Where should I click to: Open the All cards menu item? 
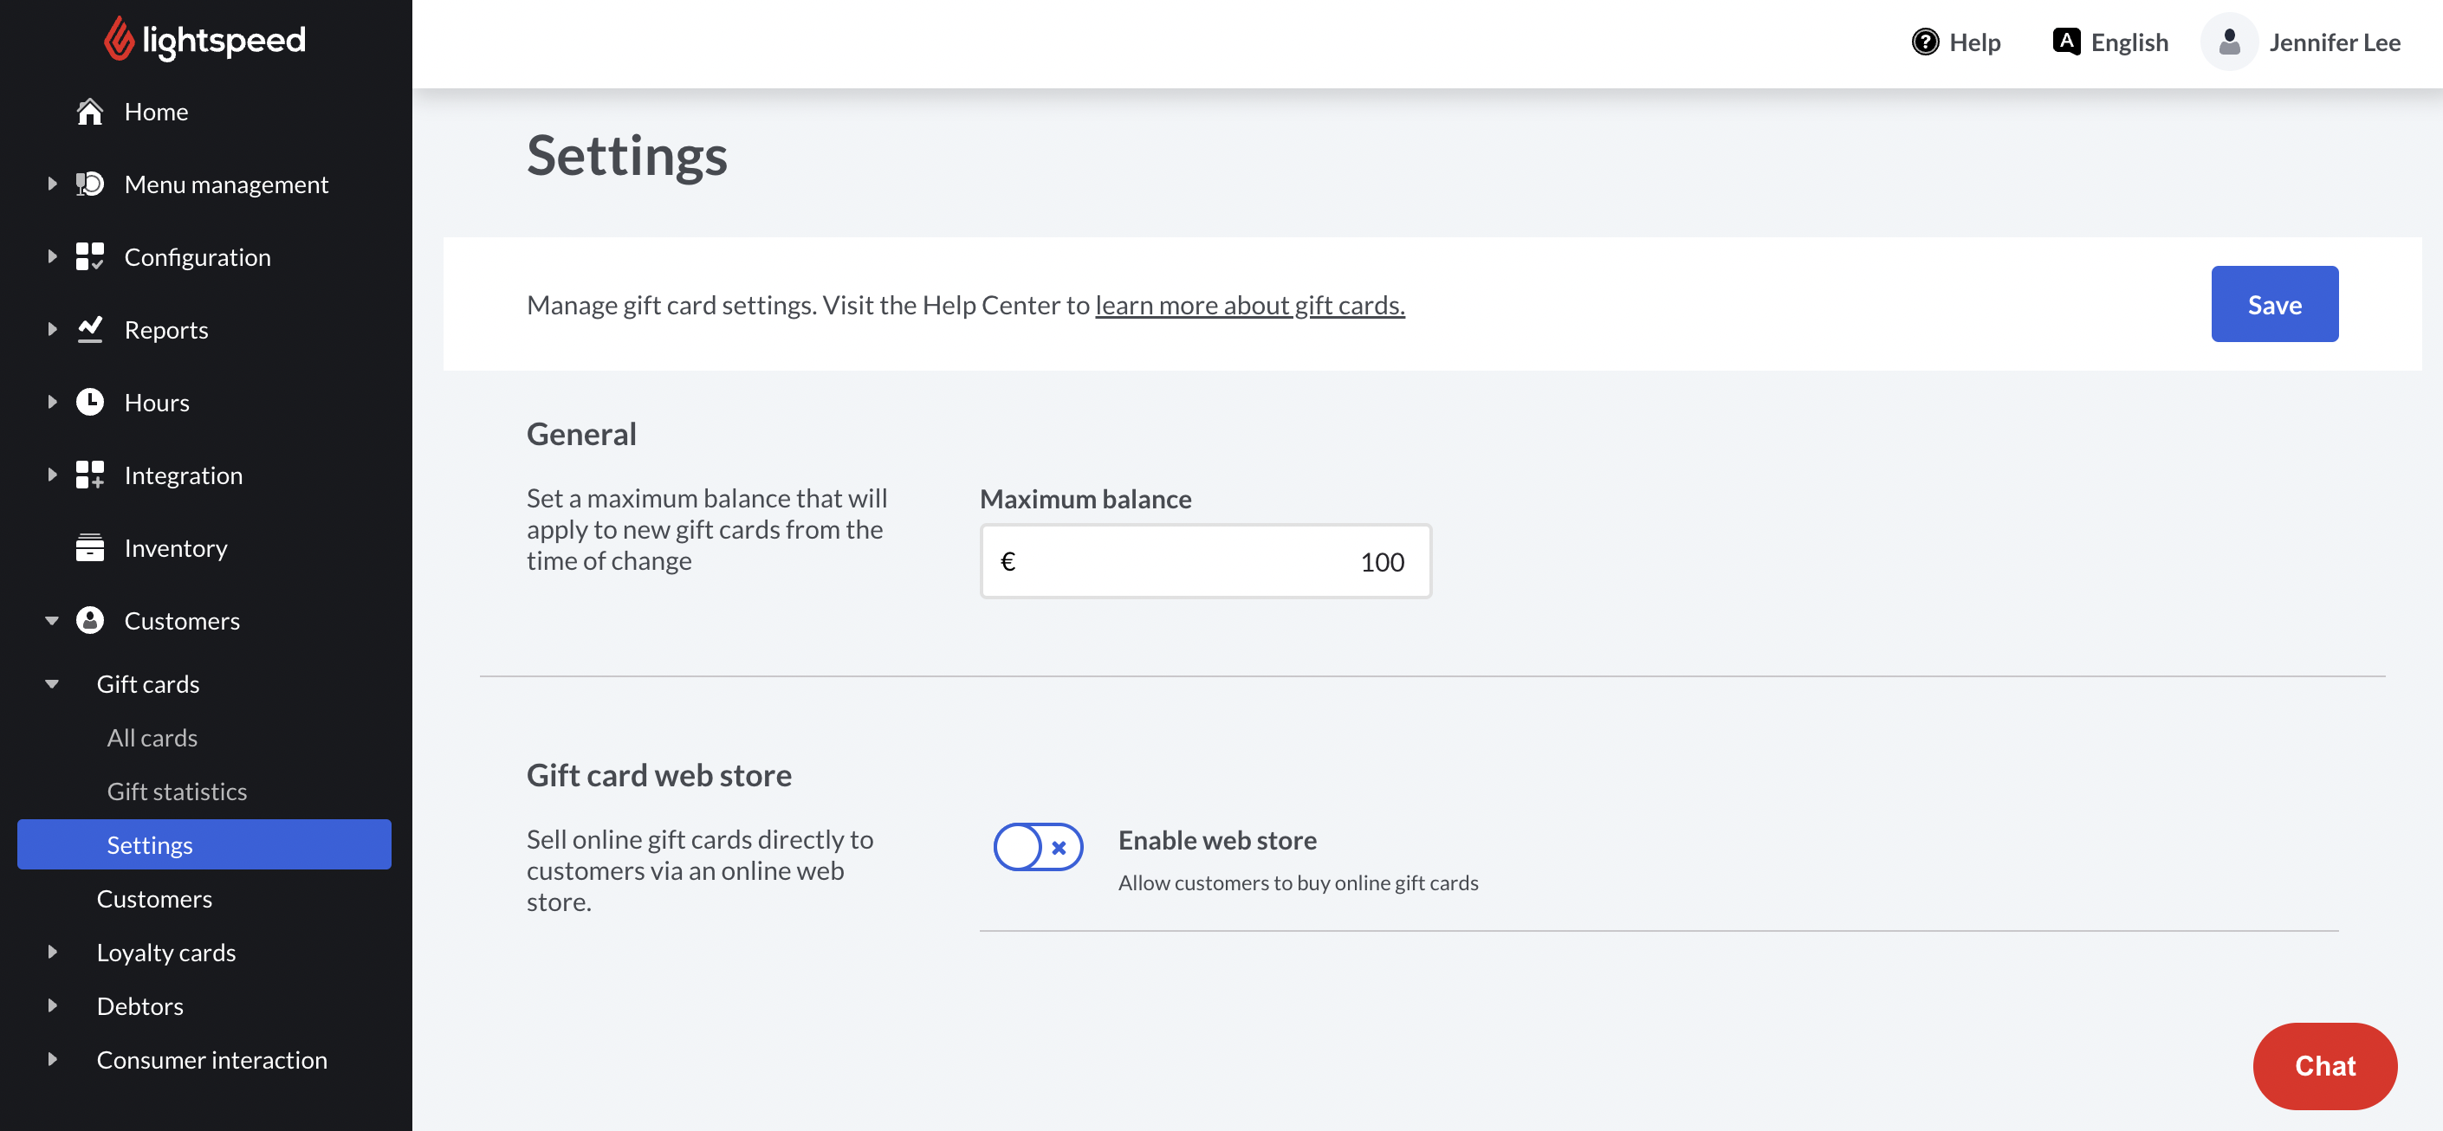click(x=152, y=737)
